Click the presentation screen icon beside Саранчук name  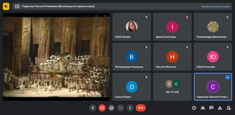17,6
